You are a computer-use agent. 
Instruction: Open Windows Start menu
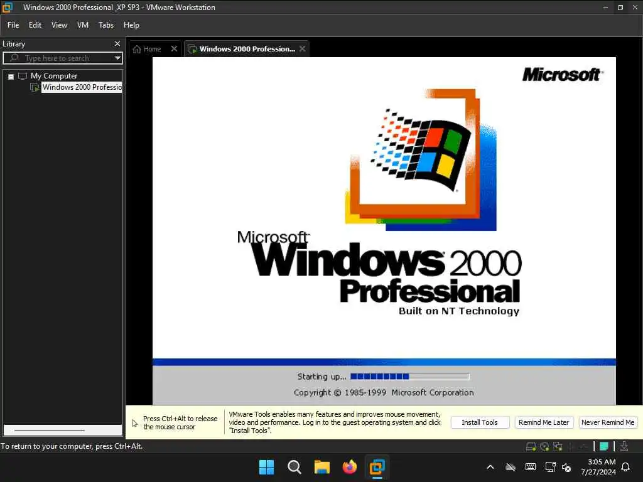[x=266, y=467]
